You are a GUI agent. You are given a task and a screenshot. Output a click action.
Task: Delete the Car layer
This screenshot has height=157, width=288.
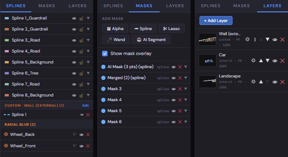coord(282,61)
